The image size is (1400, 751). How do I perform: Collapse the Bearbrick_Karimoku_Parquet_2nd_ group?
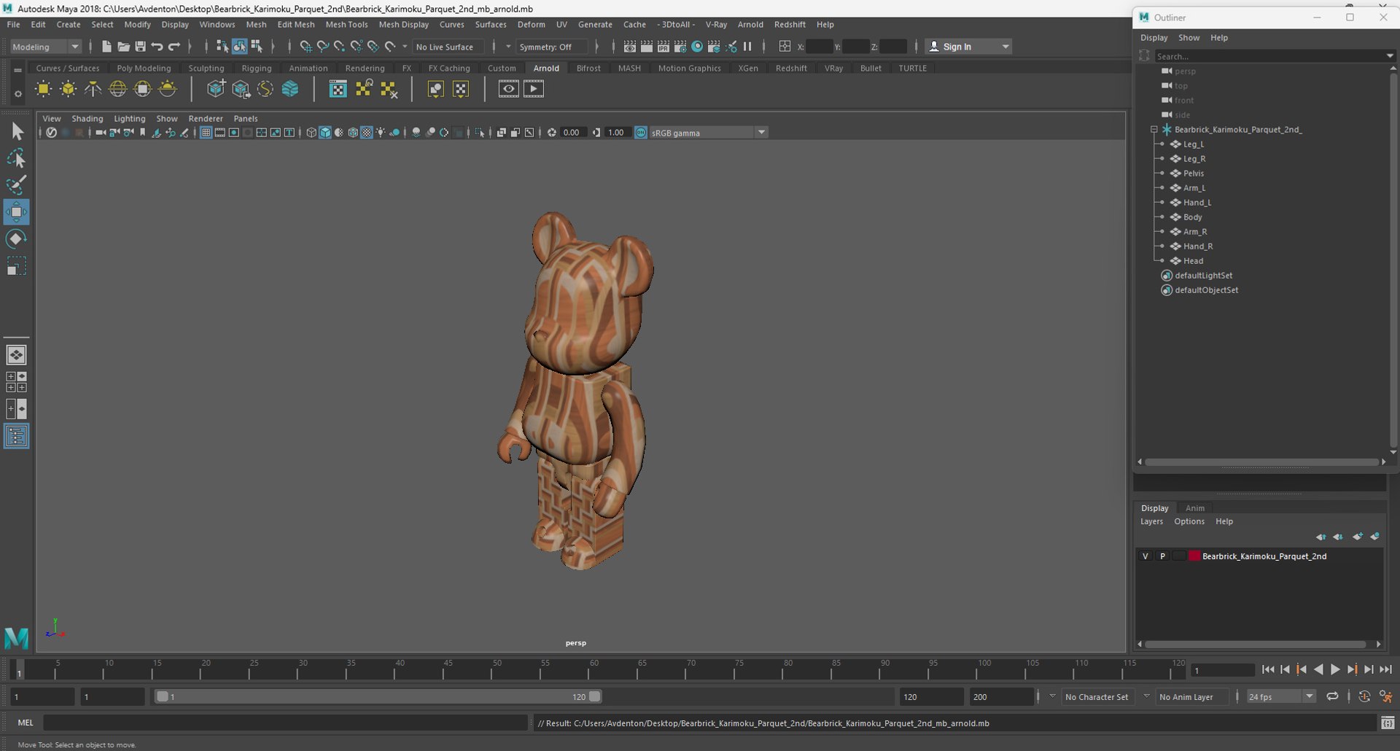click(x=1154, y=130)
